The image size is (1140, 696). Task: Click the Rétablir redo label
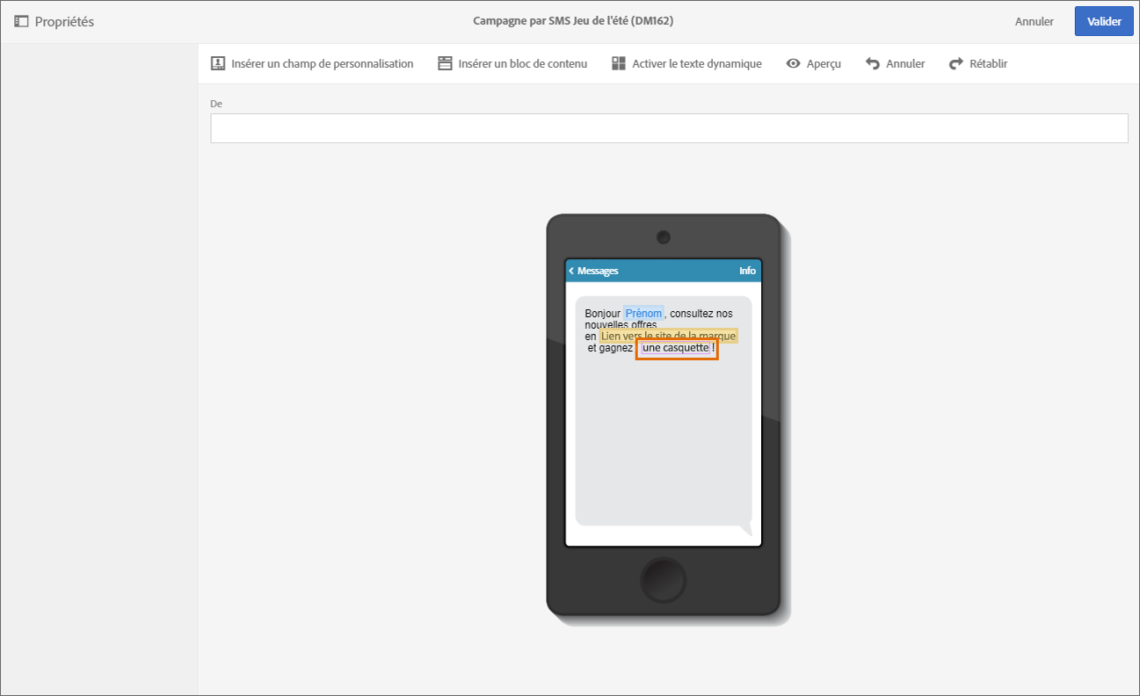coord(989,63)
